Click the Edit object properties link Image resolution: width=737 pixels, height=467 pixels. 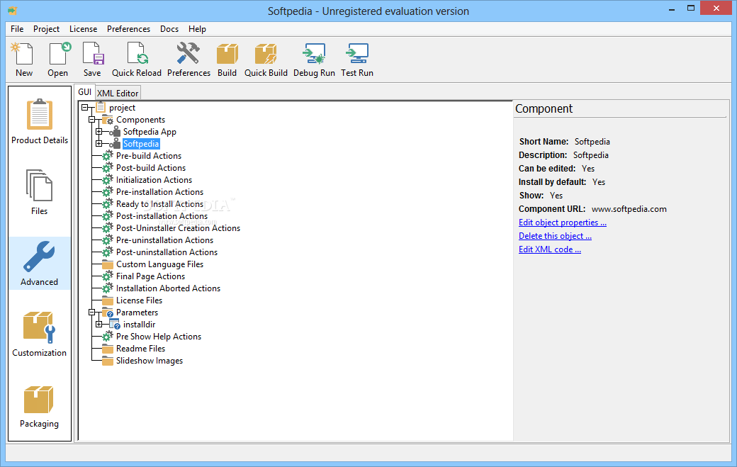click(563, 223)
